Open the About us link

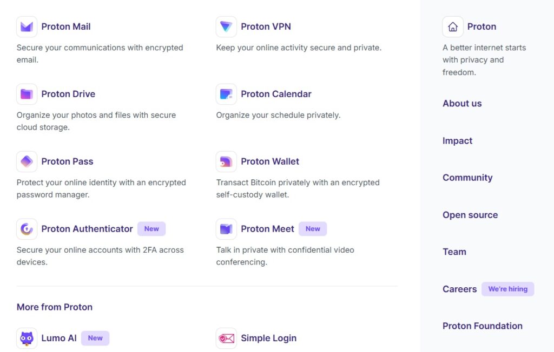(x=462, y=104)
